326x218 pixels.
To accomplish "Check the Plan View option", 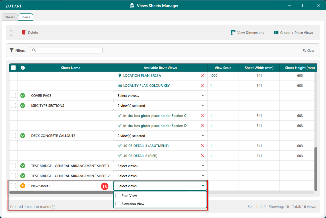I will (118, 196).
